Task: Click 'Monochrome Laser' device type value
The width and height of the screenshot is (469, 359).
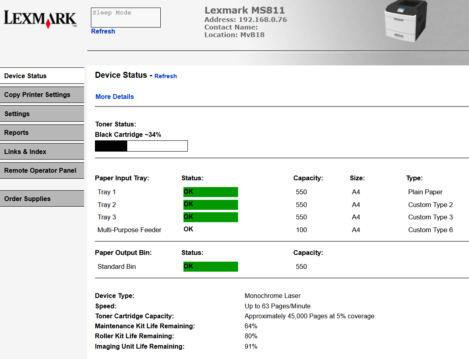Action: pyautogui.click(x=272, y=296)
